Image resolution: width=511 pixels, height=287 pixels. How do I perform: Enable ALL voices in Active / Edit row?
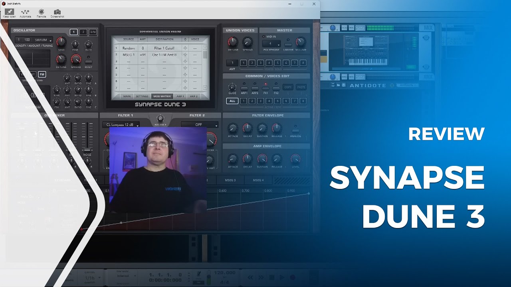pos(232,101)
